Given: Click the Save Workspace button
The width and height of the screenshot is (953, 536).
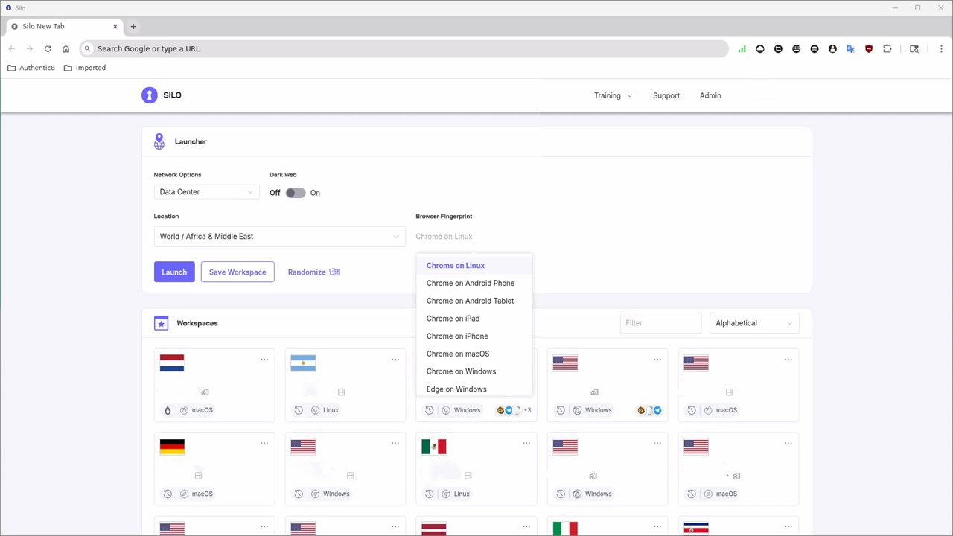Looking at the screenshot, I should click(x=238, y=272).
